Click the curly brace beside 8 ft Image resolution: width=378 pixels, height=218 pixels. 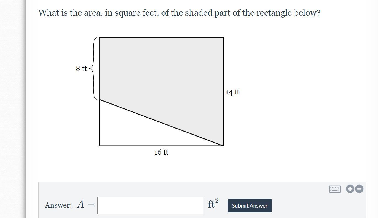click(94, 69)
